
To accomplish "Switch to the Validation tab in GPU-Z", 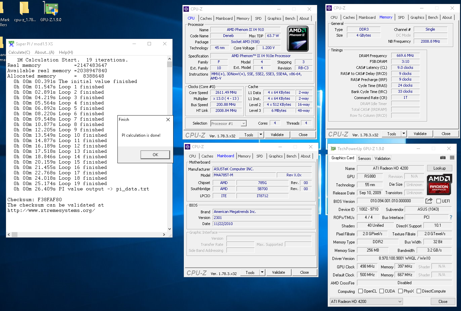I will point(382,159).
